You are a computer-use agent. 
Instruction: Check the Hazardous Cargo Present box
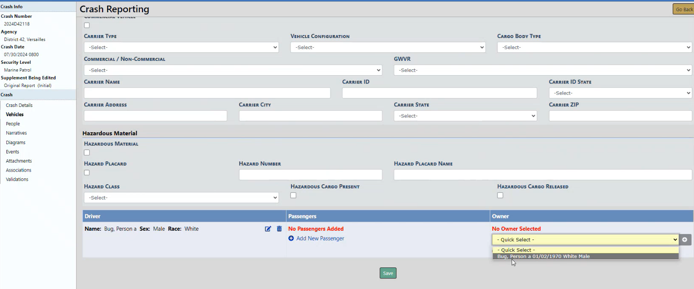tap(293, 195)
